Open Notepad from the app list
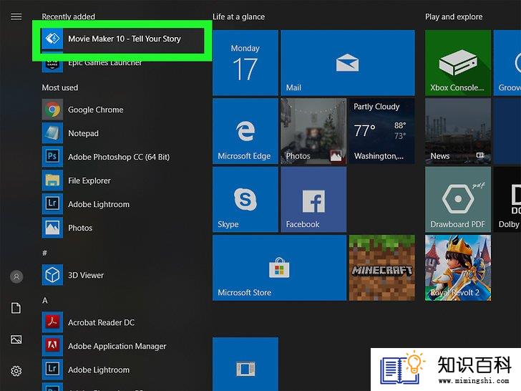 [122, 133]
